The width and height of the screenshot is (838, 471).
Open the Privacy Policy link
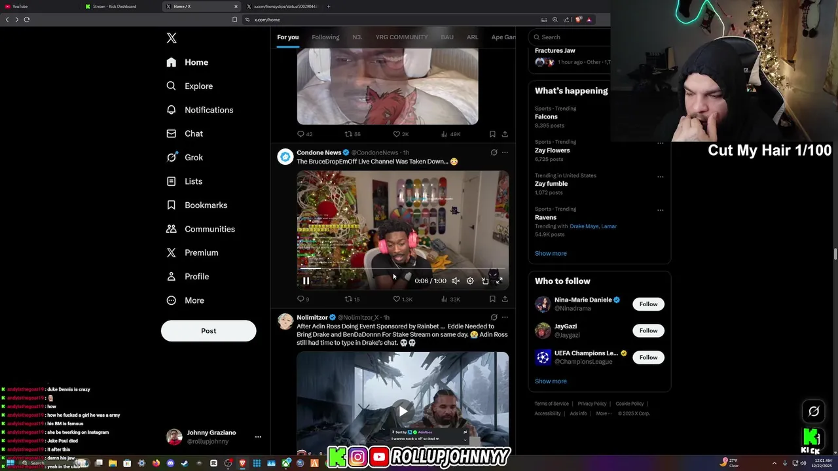(x=592, y=404)
